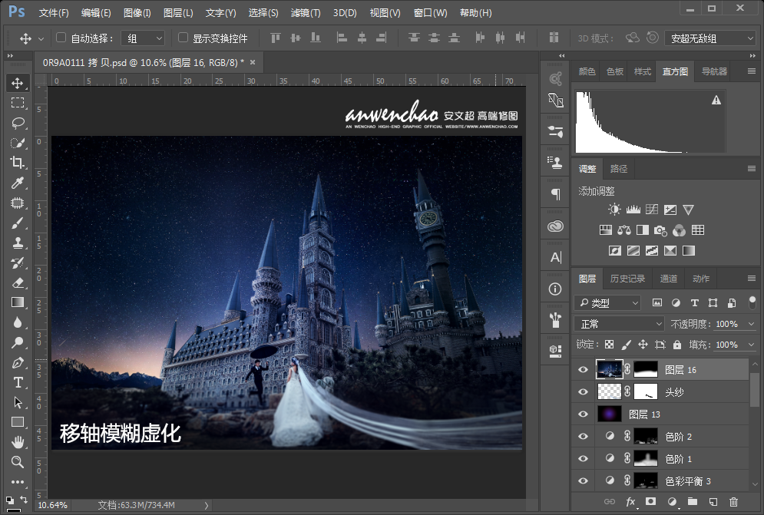Select the Path Selection tool
764x515 pixels.
(x=18, y=402)
